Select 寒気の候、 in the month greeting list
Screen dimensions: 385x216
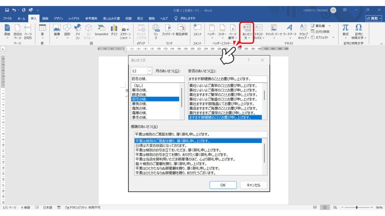(x=139, y=103)
